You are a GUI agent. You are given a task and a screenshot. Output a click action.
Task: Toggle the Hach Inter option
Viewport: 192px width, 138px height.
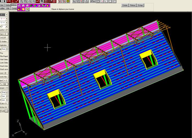(x=4, y=66)
